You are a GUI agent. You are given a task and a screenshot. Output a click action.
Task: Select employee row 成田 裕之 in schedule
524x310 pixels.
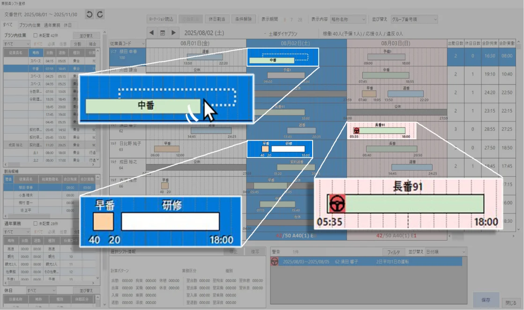pyautogui.click(x=127, y=167)
